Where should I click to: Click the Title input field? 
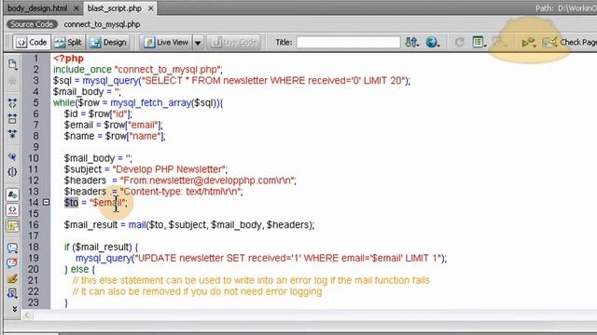point(348,42)
